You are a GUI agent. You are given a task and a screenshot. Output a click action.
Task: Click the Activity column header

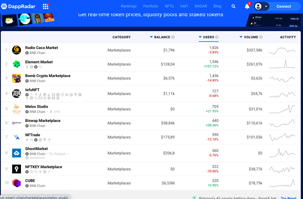coord(288,37)
